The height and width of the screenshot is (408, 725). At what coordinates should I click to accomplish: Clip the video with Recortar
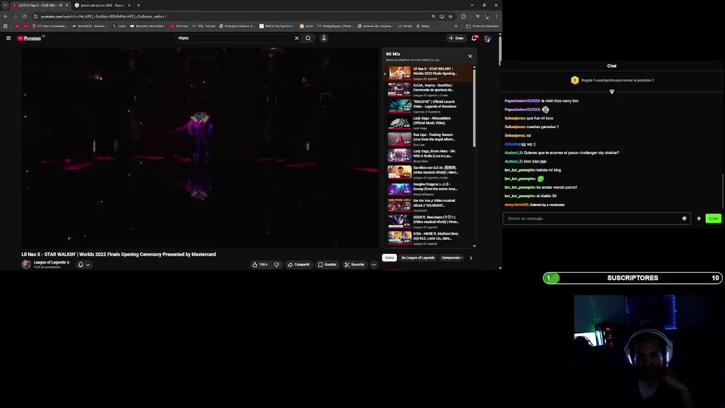(x=355, y=265)
